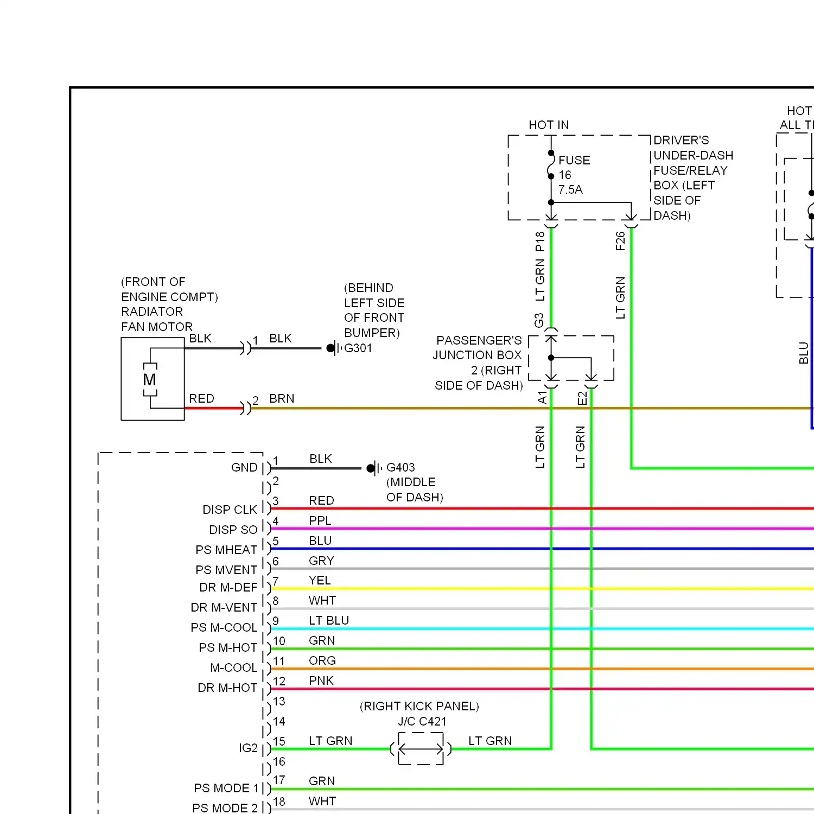
Task: Click the GRY wire label on pin 6
Action: pos(321,561)
